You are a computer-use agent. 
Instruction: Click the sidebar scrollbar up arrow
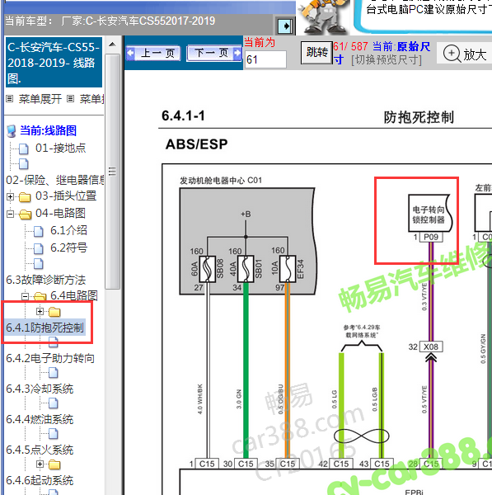tap(112, 45)
